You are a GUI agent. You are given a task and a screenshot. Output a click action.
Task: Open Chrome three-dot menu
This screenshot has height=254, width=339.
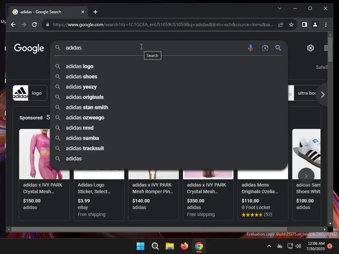(x=326, y=24)
